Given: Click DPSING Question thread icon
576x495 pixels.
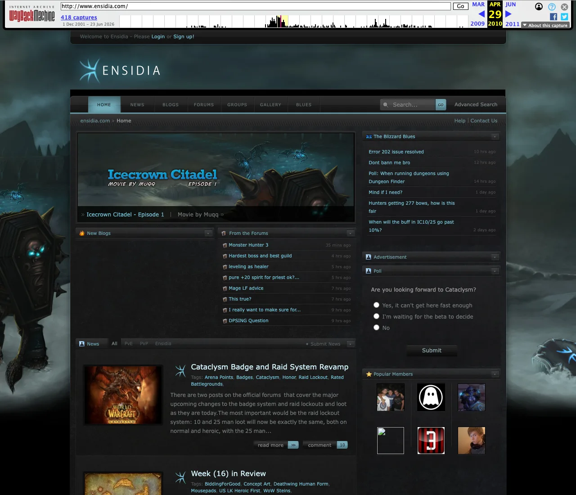Looking at the screenshot, I should point(225,321).
